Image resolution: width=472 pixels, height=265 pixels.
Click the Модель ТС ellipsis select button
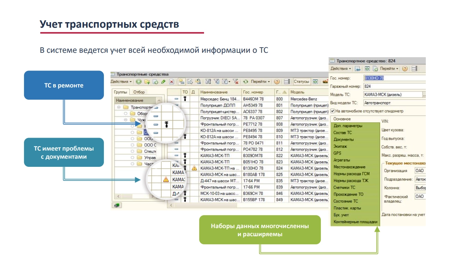424,95
